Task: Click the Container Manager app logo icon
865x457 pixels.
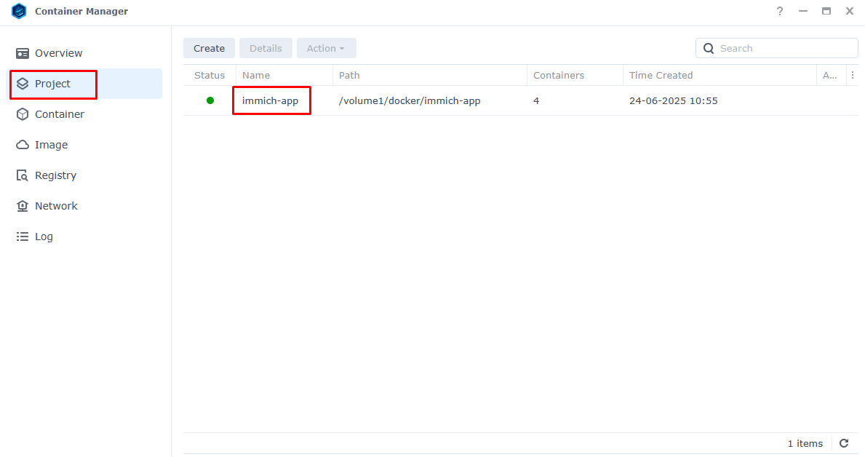Action: pyautogui.click(x=19, y=12)
